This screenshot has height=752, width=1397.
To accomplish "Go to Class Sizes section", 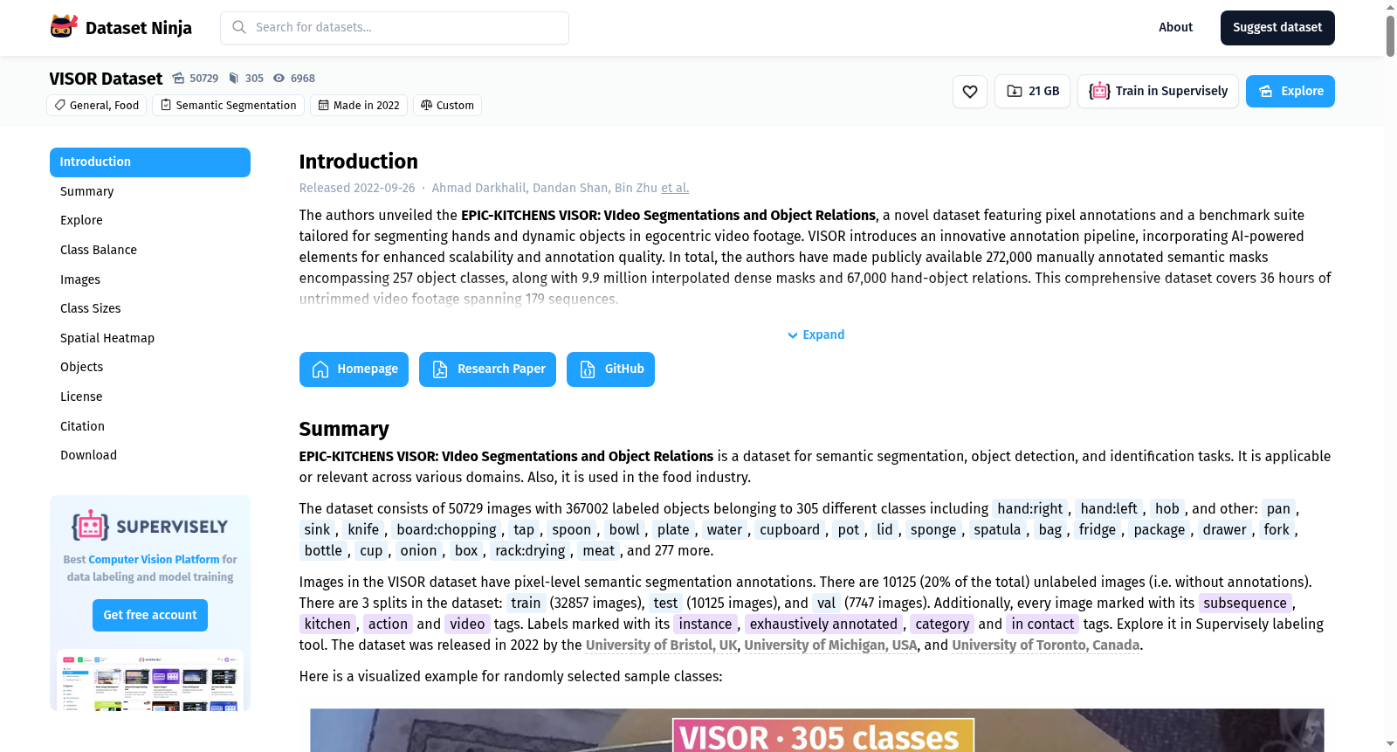I will coord(91,308).
